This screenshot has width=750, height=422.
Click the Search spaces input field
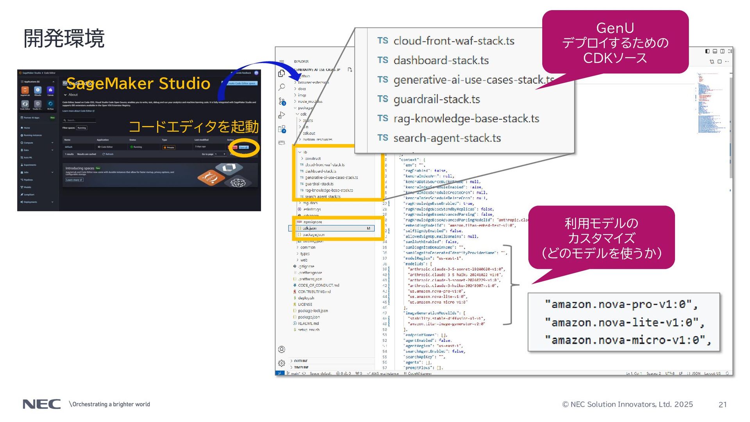click(x=79, y=120)
